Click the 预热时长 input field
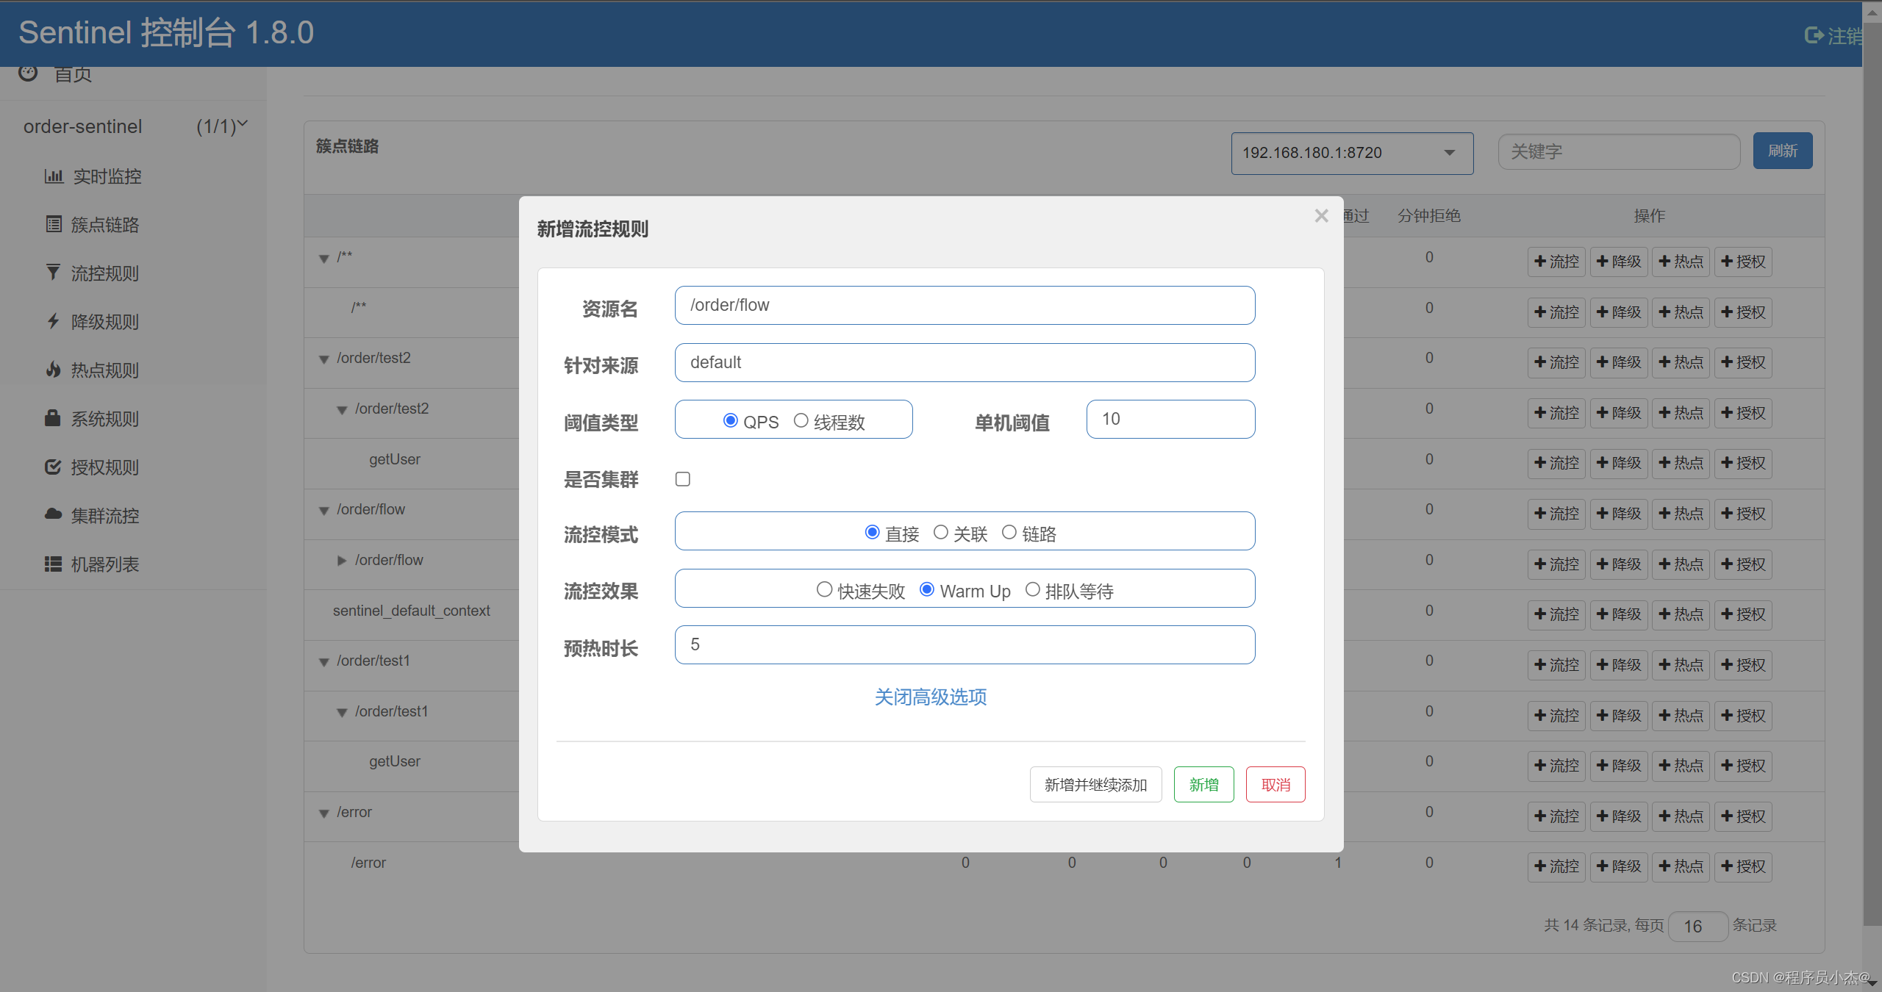1882x992 pixels. 965,644
